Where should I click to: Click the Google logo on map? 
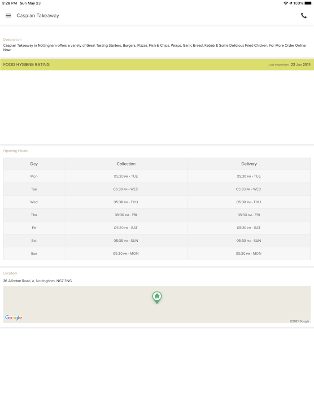13,318
